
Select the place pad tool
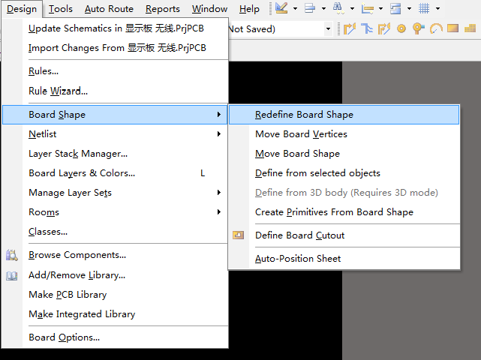[x=401, y=28]
